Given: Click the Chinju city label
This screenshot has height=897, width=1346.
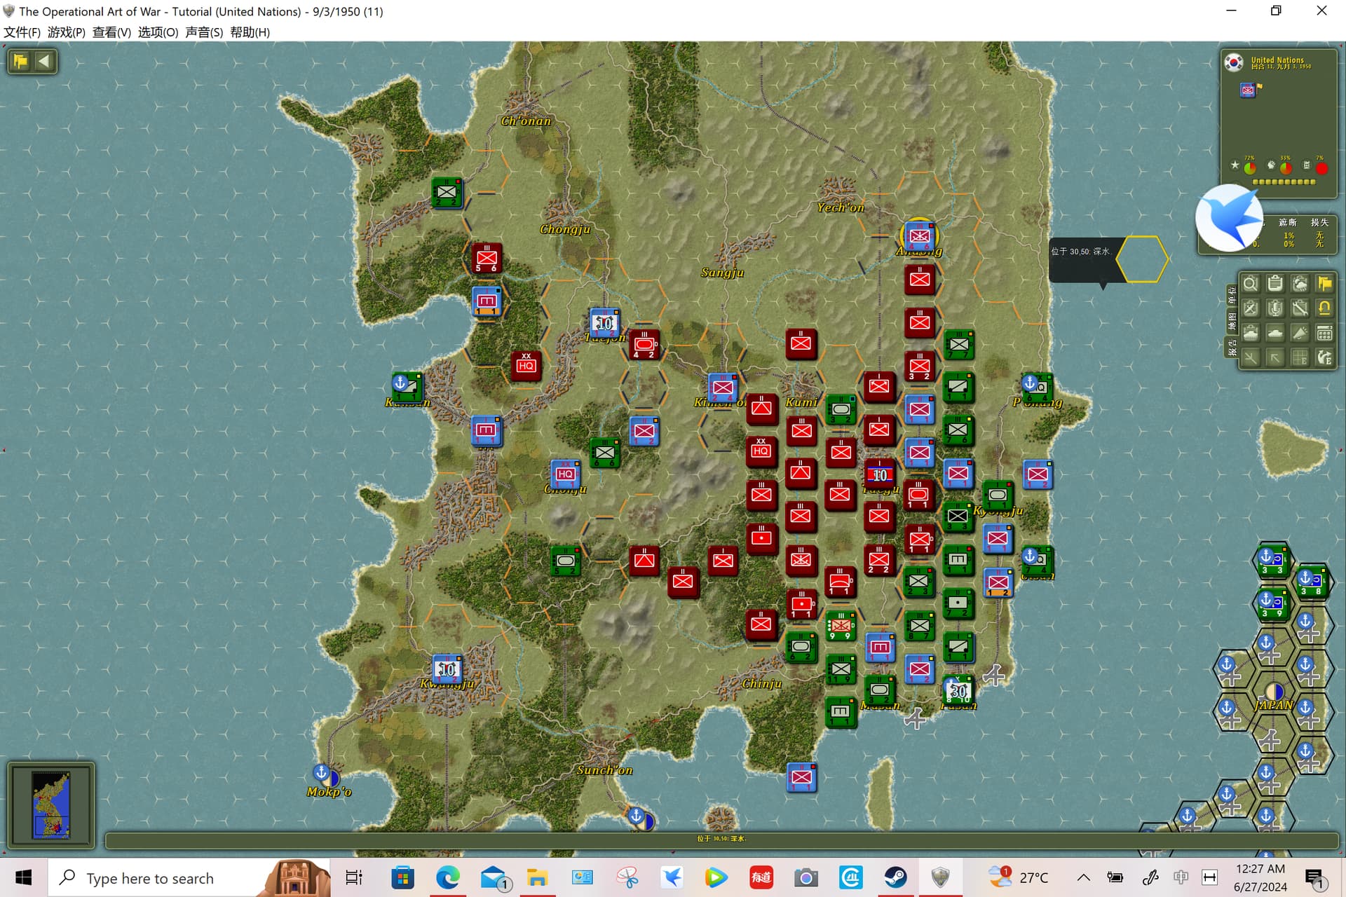Looking at the screenshot, I should click(761, 683).
